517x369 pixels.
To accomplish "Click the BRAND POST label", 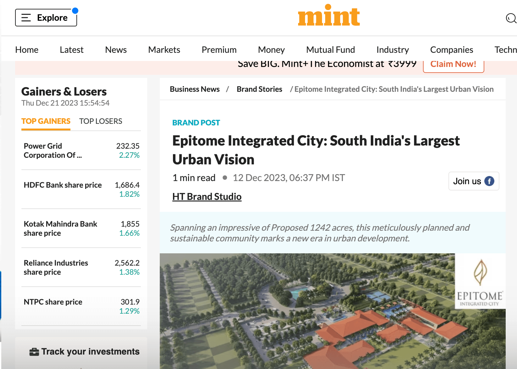I will 196,123.
